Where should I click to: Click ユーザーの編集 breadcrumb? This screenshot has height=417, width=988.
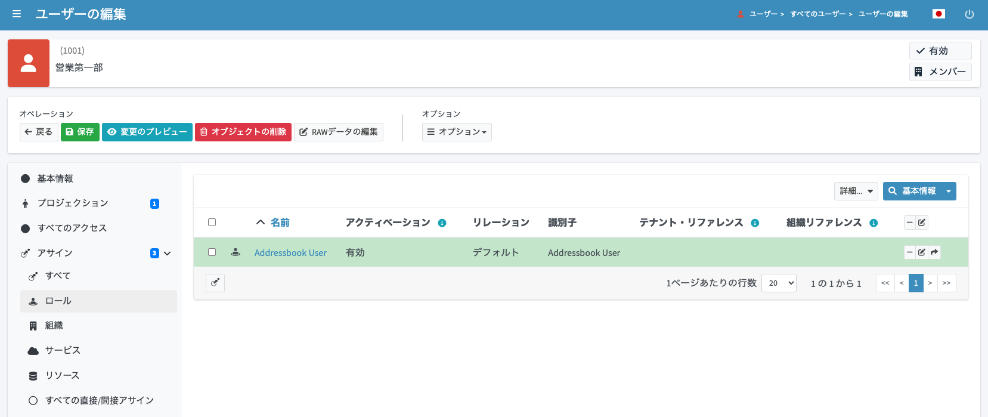click(x=883, y=14)
